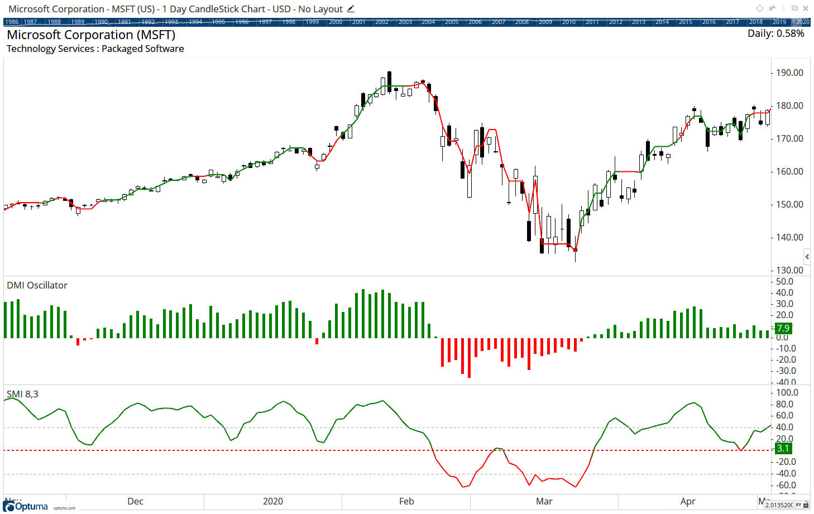Click the 'Daily: 0.58%' readout
This screenshot has width=814, height=514.
coord(775,33)
